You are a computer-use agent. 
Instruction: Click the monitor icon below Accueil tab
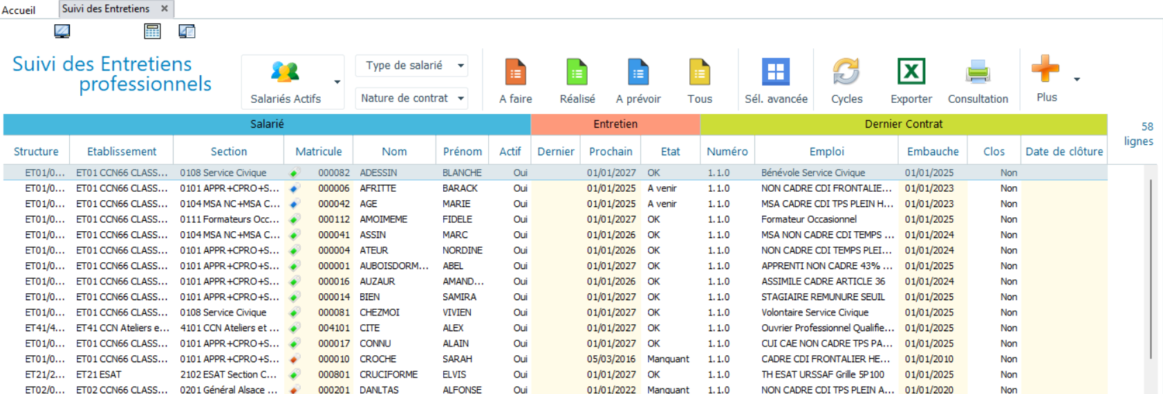click(62, 31)
